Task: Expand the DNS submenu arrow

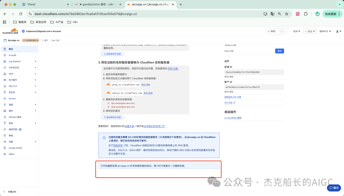Action: tap(35, 74)
